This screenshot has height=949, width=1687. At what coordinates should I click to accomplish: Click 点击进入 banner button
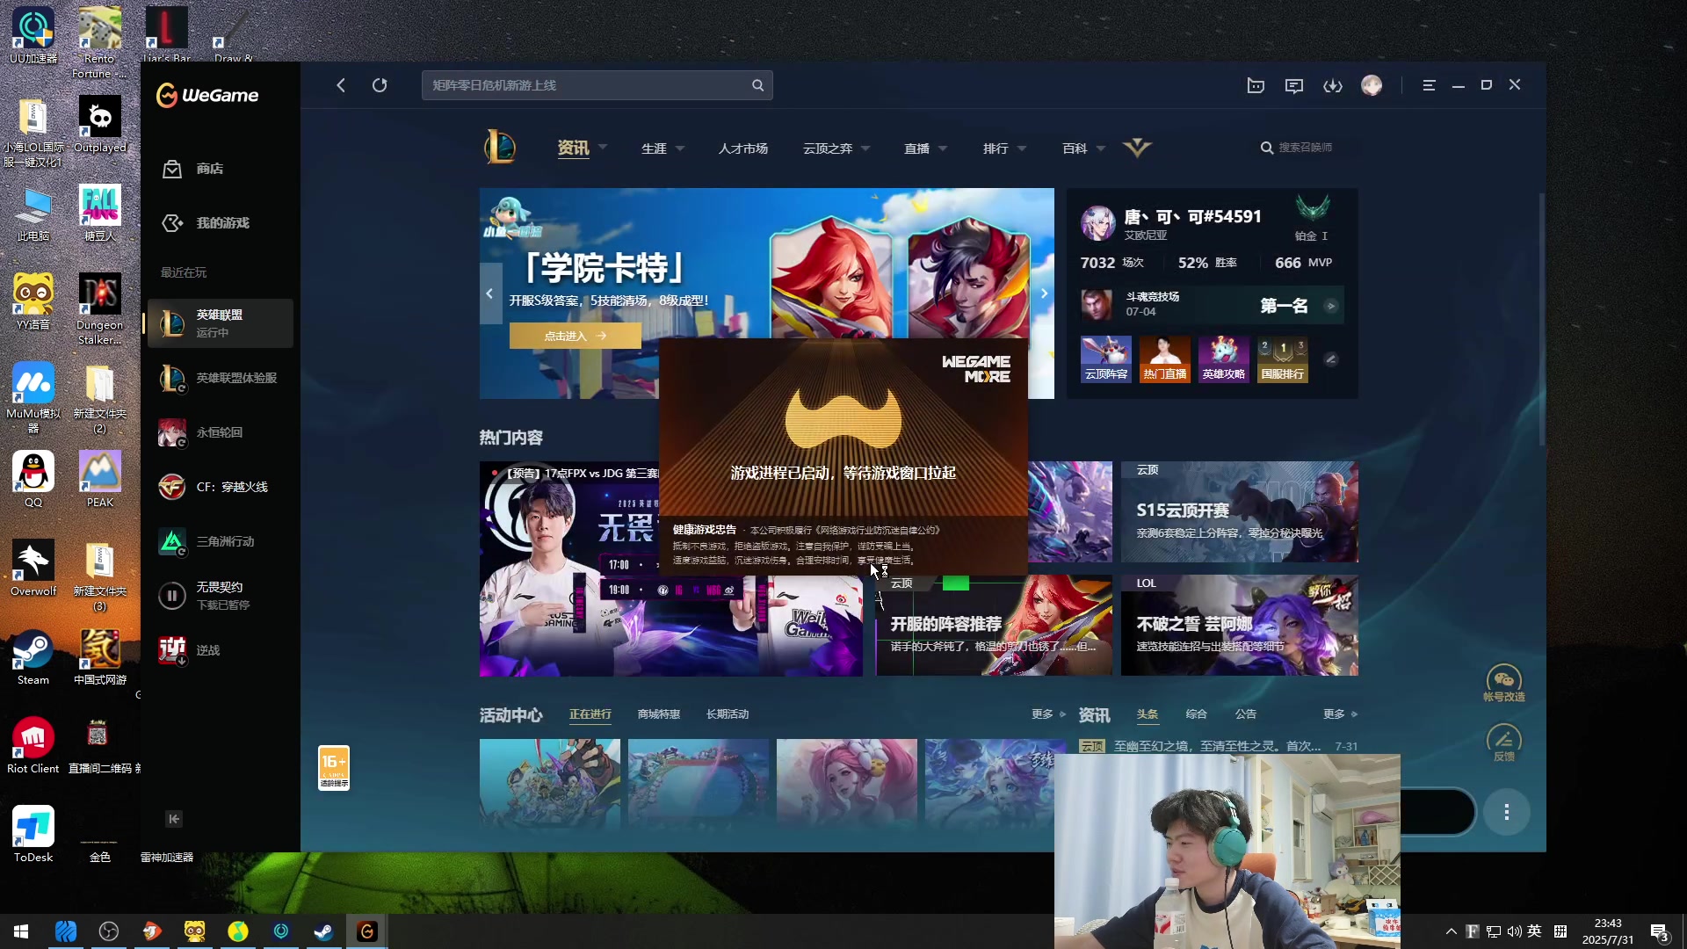coord(576,336)
